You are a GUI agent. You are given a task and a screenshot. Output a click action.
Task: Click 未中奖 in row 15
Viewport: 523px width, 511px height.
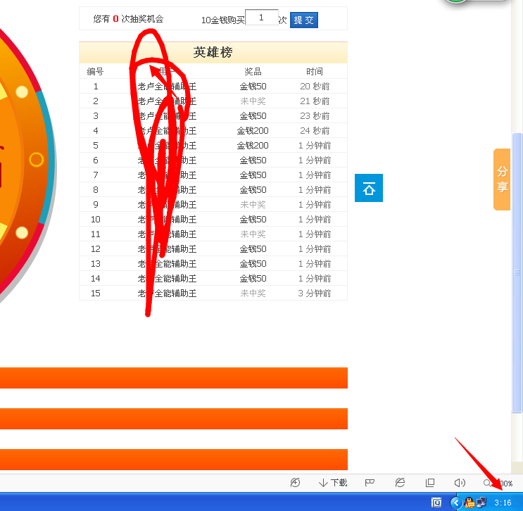[253, 294]
